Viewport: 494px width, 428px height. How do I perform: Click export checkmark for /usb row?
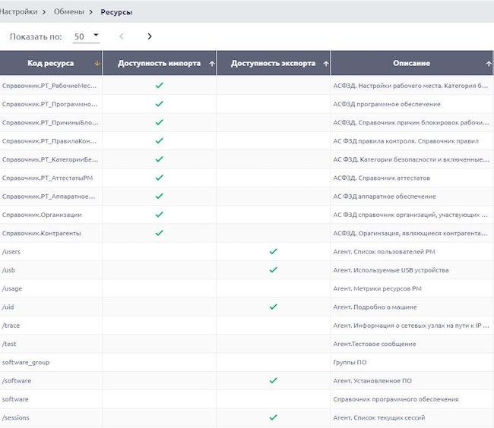coord(274,269)
